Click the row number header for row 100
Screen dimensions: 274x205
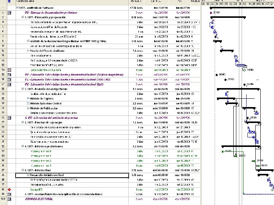tap(3, 199)
